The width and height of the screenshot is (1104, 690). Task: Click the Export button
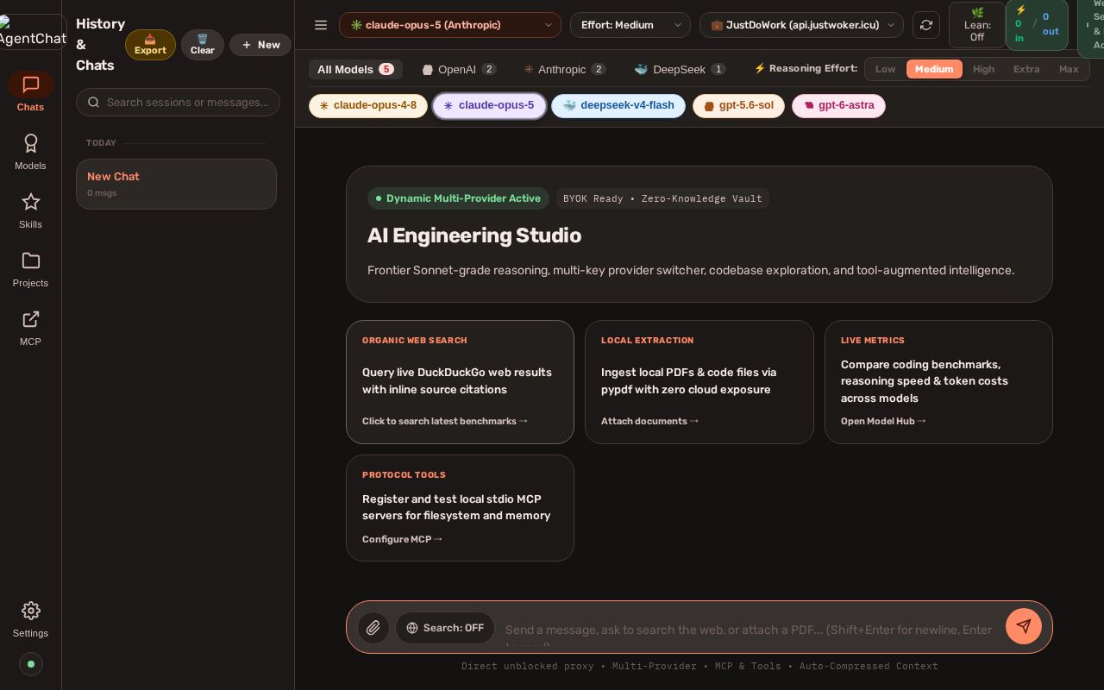(150, 45)
